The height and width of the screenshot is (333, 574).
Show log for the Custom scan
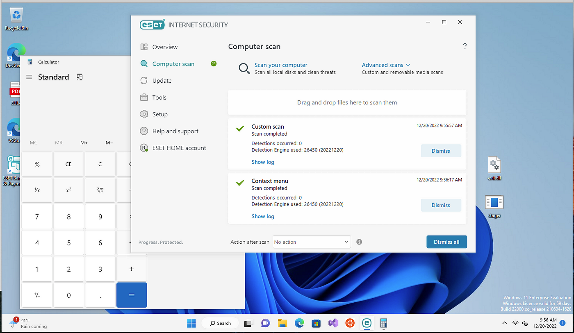263,162
